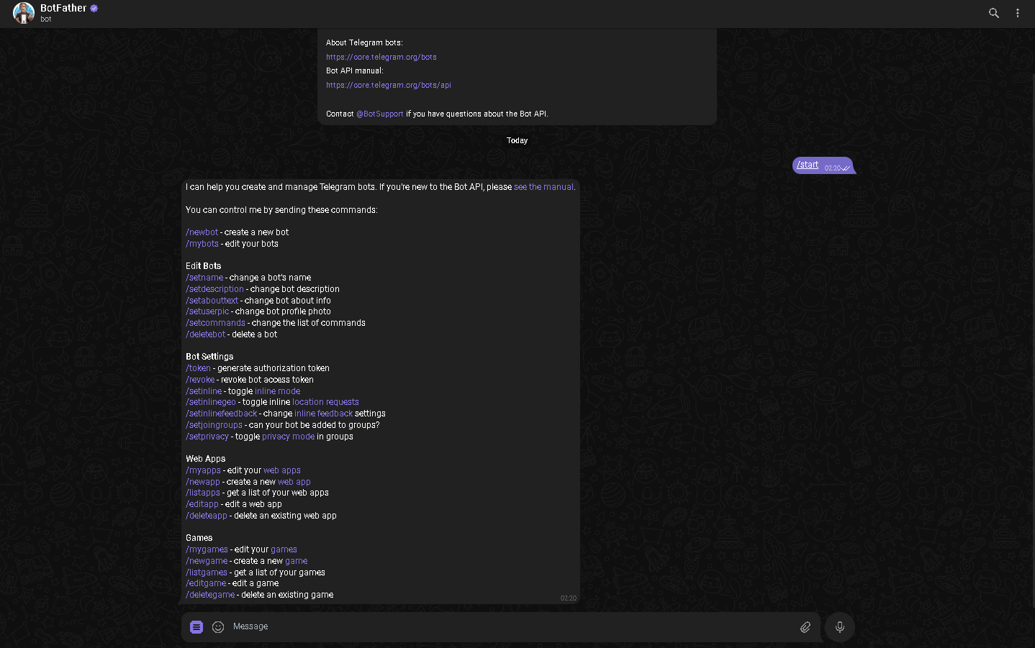Select the /mygames command
This screenshot has width=1035, height=648.
(x=207, y=549)
